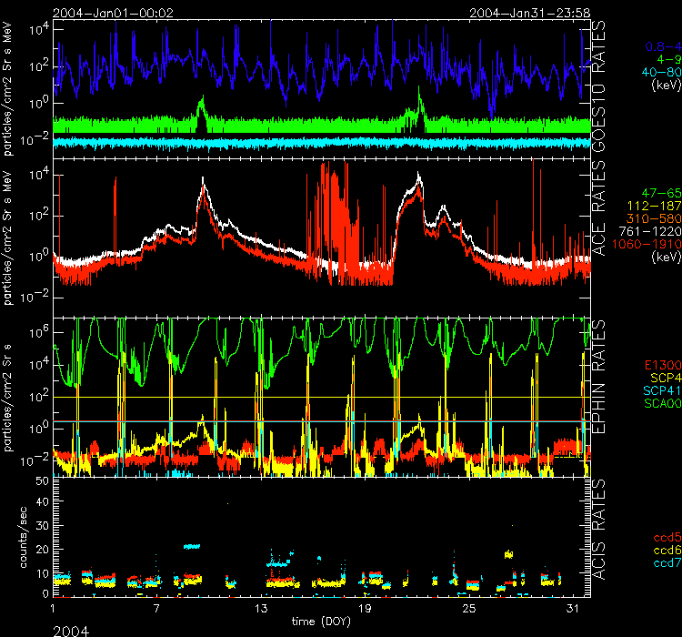This screenshot has height=637, width=682.
Task: Pick the yellow 112-187 legend entry
Action: click(x=653, y=207)
